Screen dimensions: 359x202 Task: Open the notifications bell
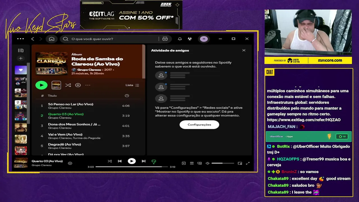pyautogui.click(x=180, y=39)
